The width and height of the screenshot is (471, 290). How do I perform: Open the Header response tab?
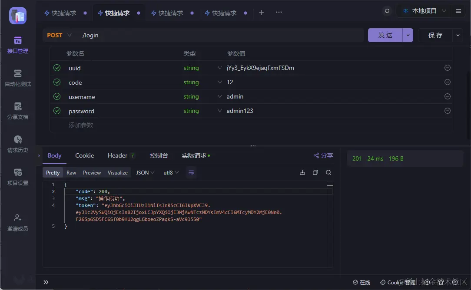coord(121,155)
